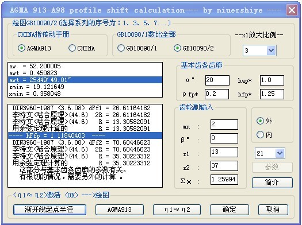Open the dropdown showing value 21

point(280,153)
